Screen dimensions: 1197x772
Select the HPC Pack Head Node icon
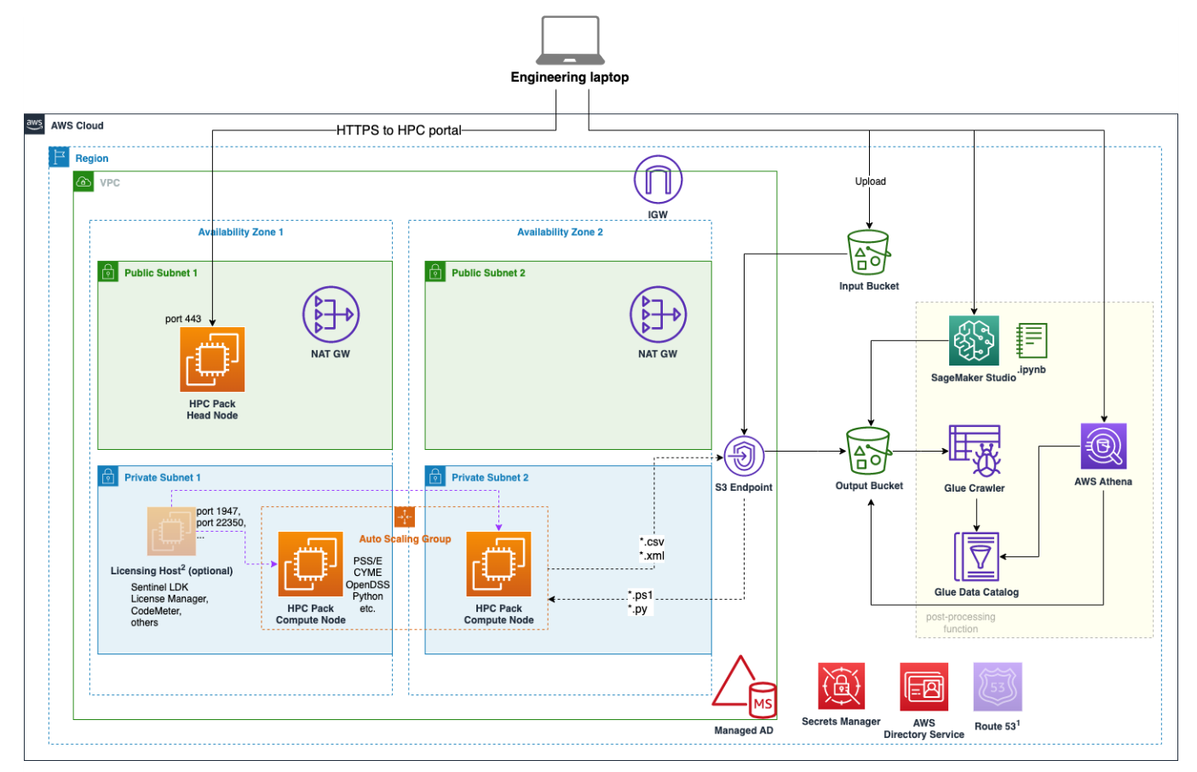point(212,360)
